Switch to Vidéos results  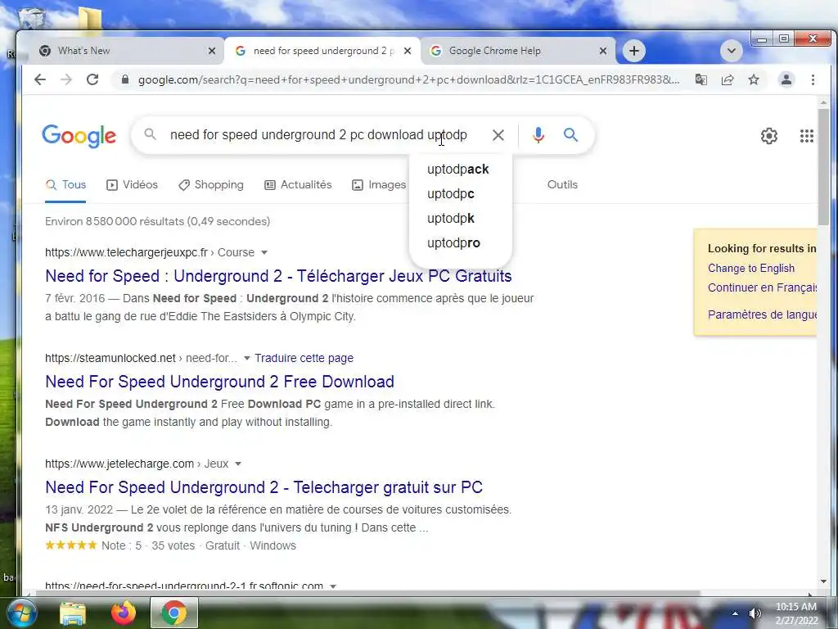pyautogui.click(x=132, y=184)
